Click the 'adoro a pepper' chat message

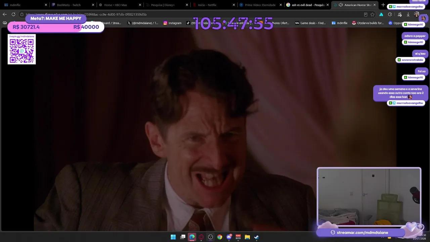(415, 36)
